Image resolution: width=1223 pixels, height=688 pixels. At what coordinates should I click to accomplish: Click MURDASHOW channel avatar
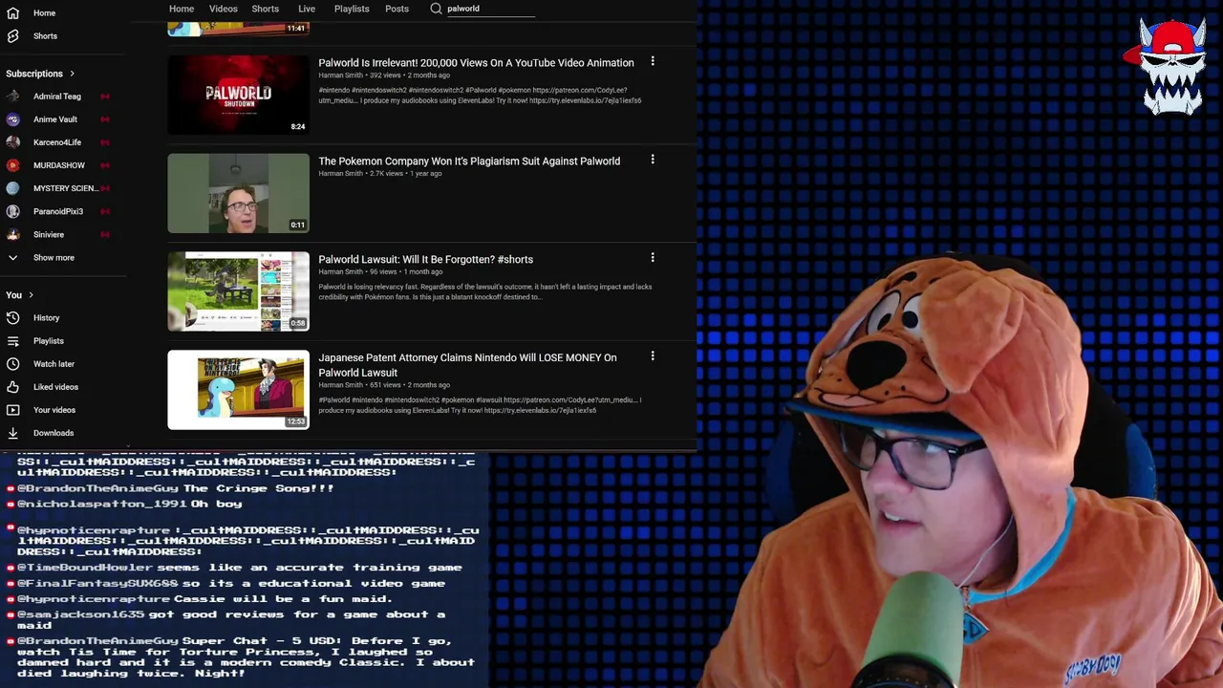click(13, 165)
